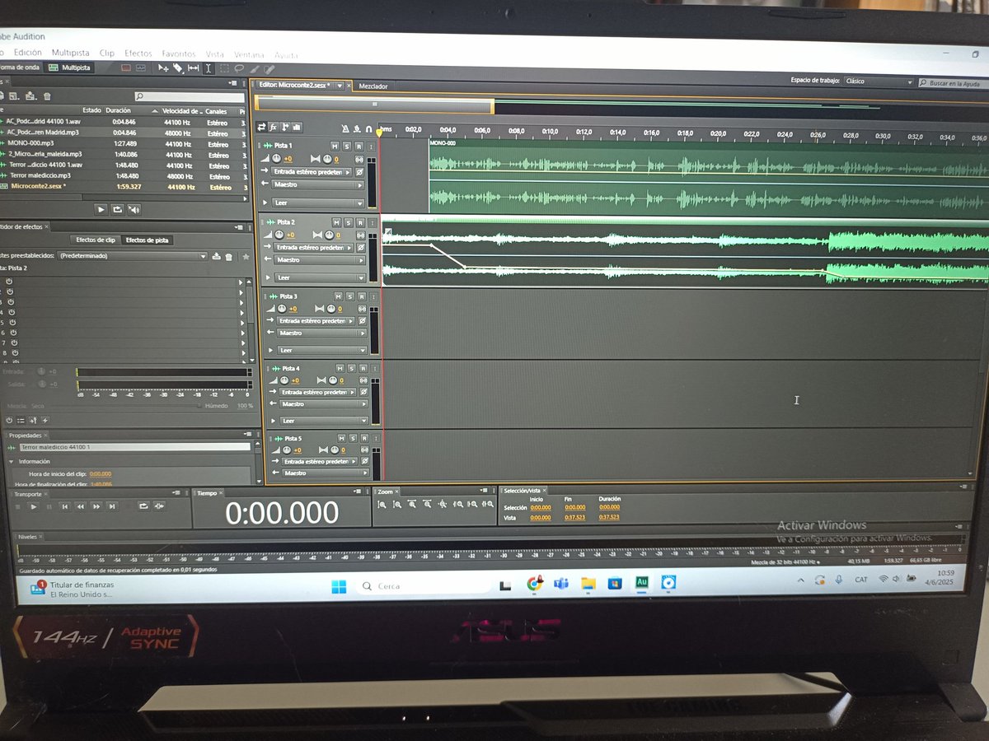Open File Explorer icon on taskbar
Viewport: 989px width, 741px height.
click(588, 583)
